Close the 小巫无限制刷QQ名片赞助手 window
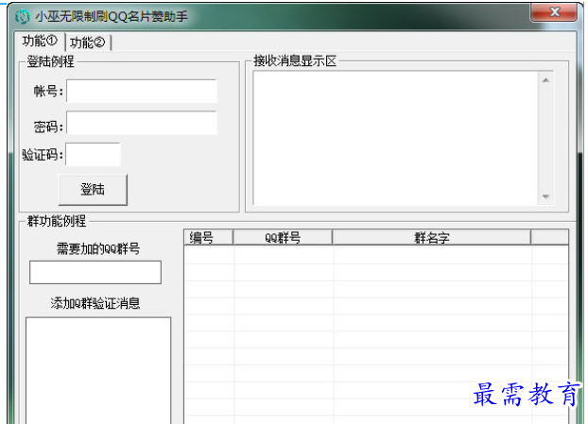The width and height of the screenshot is (588, 424). click(x=554, y=12)
